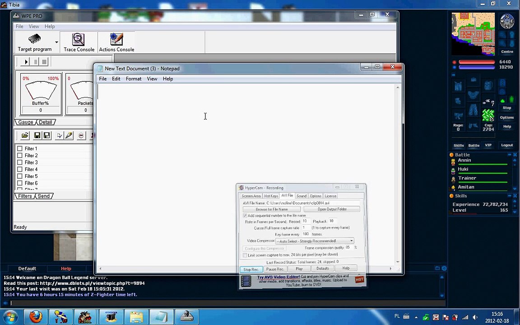Select Huki in the Battle list
520x325 pixels.
click(x=479, y=171)
